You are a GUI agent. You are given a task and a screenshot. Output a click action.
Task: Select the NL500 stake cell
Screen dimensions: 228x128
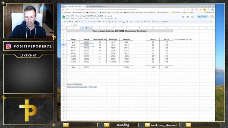pos(73,62)
